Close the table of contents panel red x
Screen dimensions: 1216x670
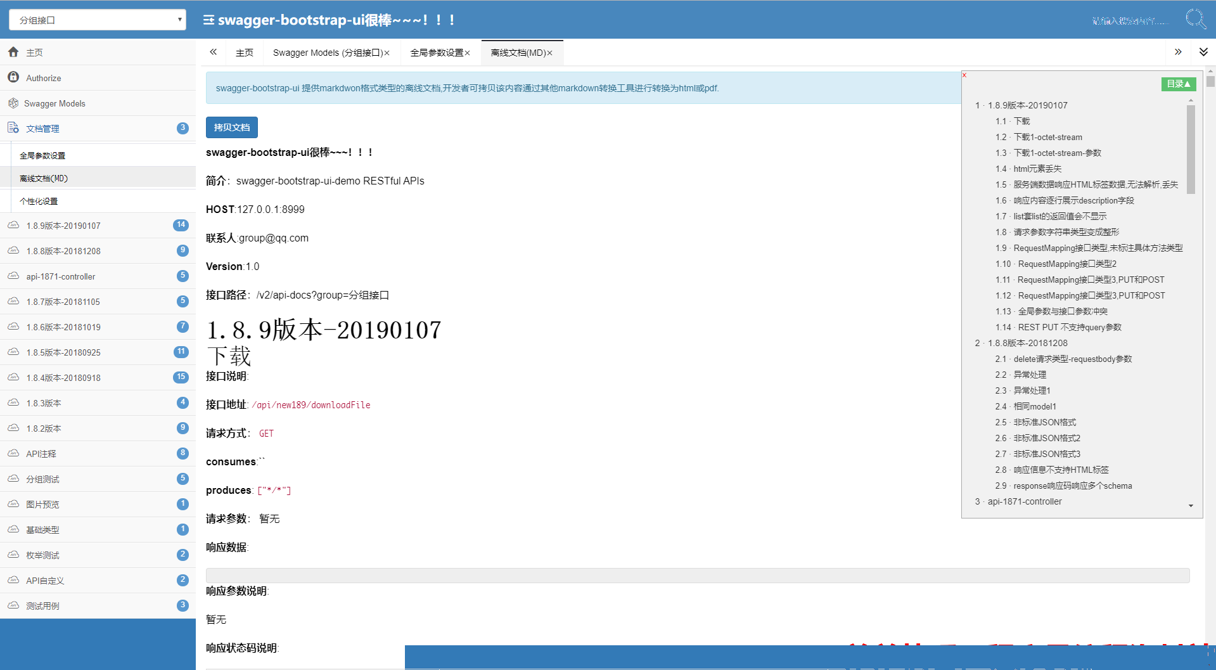click(964, 75)
